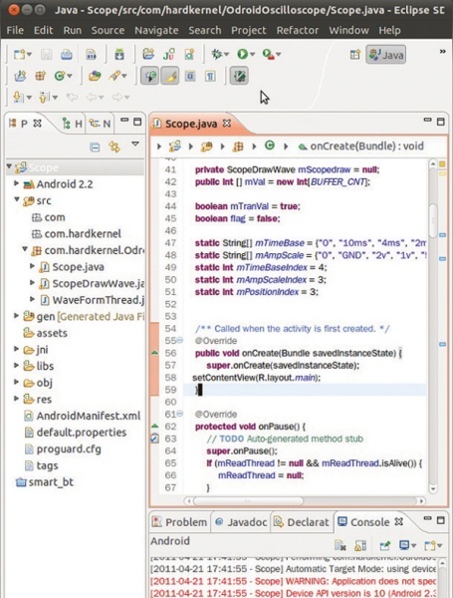Click the New wizard toolbar icon

[20, 55]
